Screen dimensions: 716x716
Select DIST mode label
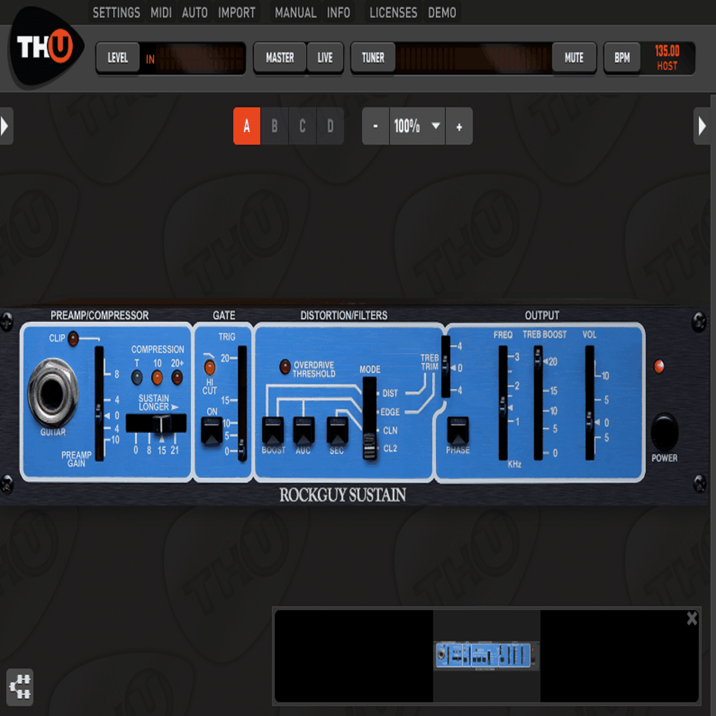pyautogui.click(x=390, y=393)
